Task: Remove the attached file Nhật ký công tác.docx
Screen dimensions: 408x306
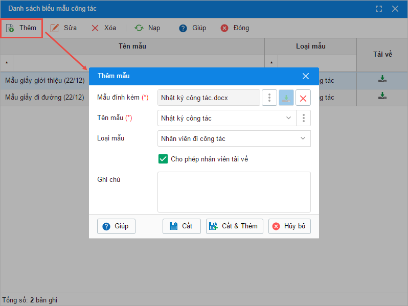Action: point(303,98)
